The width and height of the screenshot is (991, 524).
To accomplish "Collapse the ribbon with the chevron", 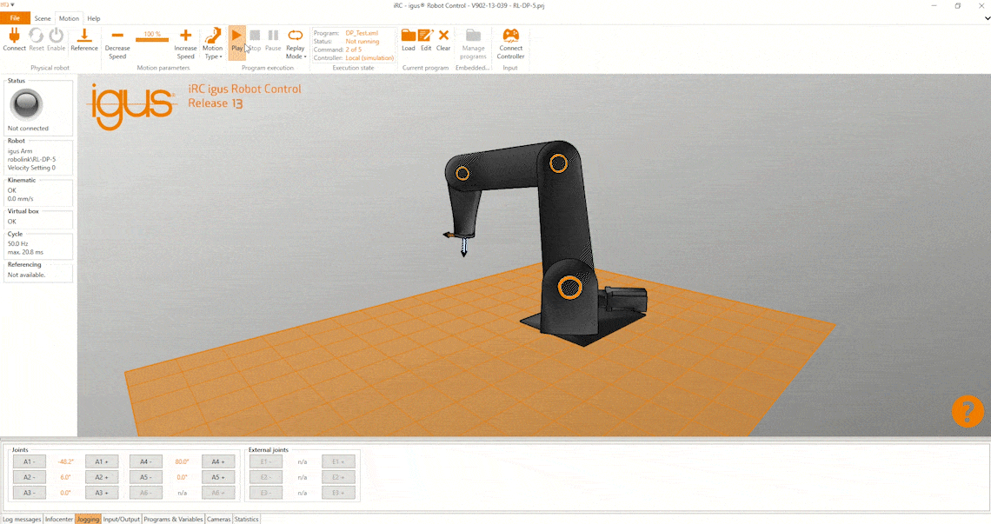I will 988,18.
